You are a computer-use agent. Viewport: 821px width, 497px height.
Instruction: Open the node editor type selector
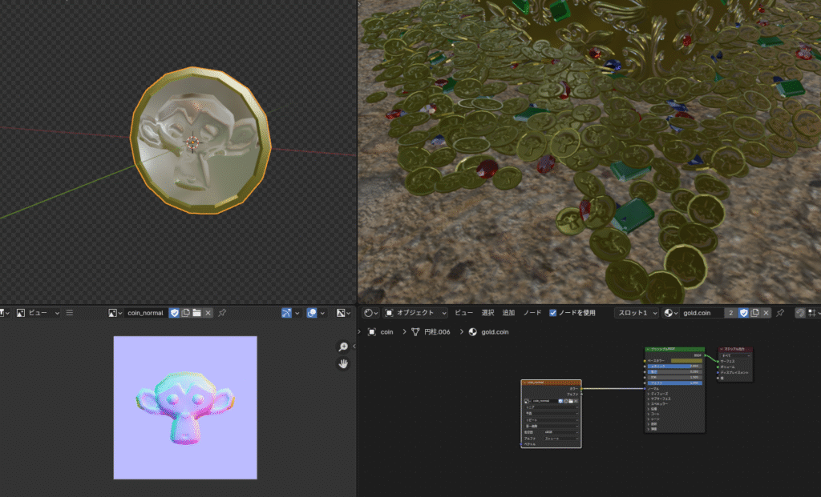click(370, 313)
